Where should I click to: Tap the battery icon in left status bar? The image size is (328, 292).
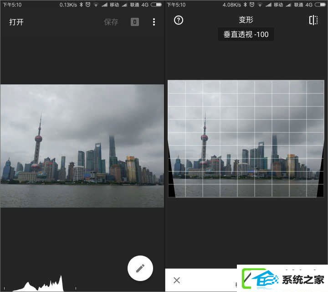tap(156, 5)
